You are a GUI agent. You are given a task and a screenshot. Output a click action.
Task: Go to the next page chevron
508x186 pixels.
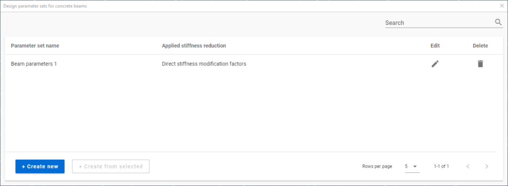tap(487, 167)
